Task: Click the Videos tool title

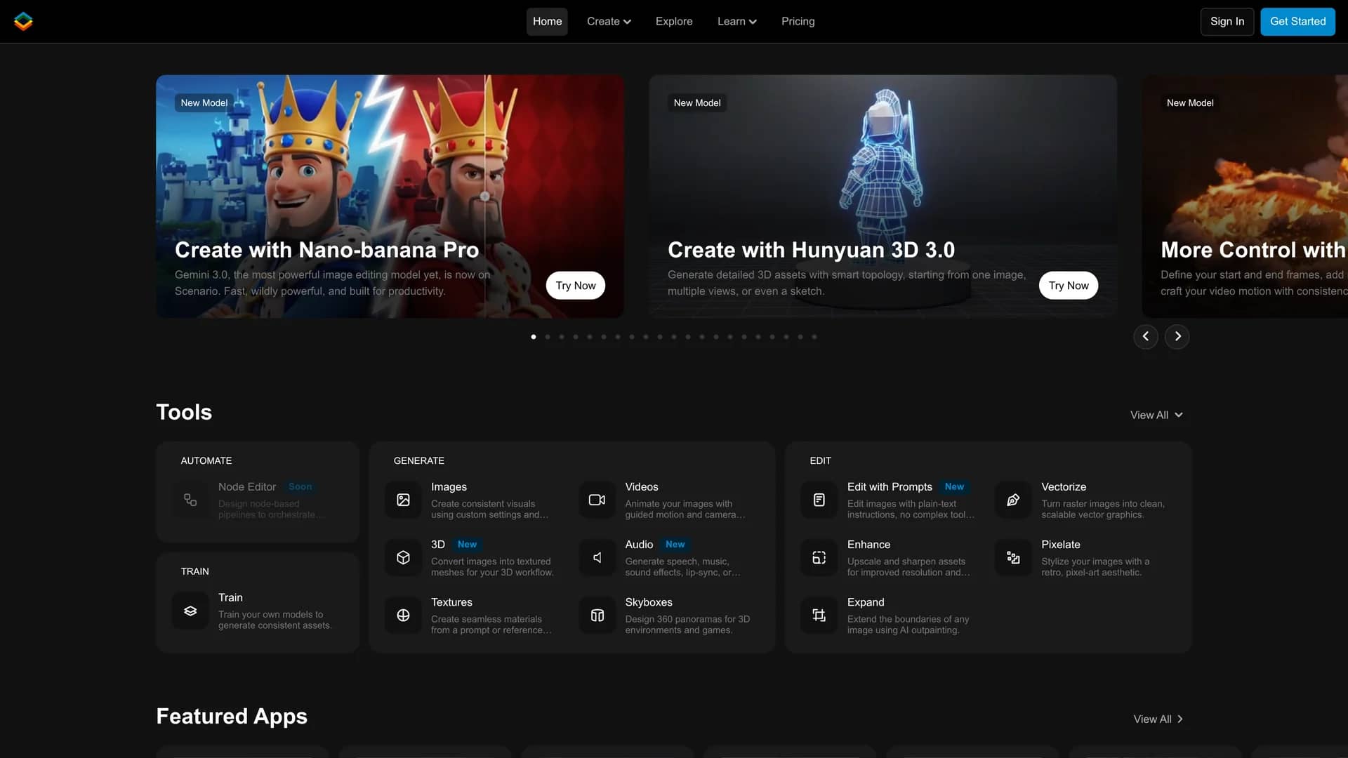Action: point(642,486)
